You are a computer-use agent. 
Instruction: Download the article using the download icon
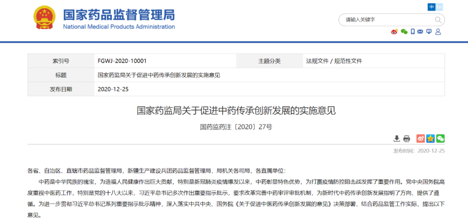pyautogui.click(x=396, y=138)
